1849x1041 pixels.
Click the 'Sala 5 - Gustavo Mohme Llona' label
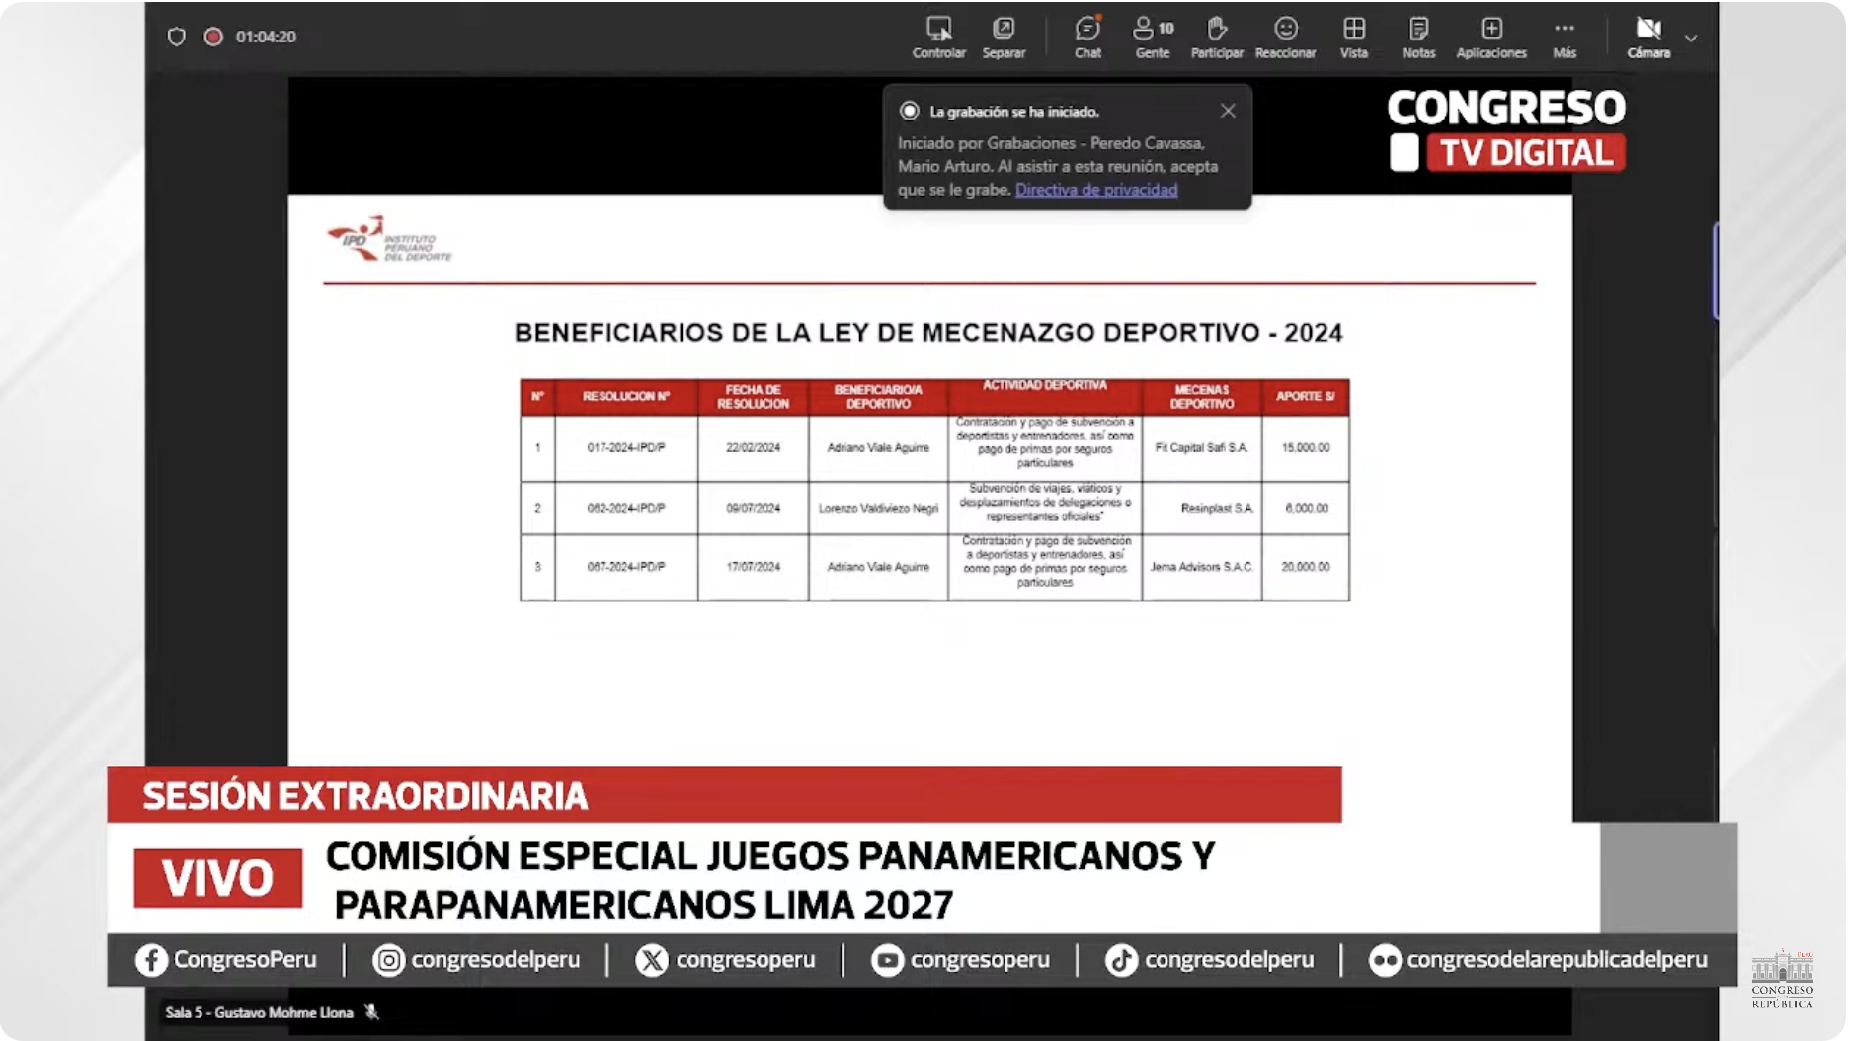(x=259, y=1012)
